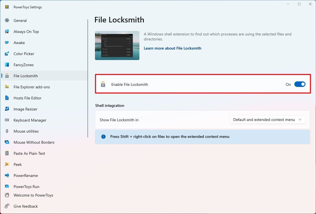
Task: Click the PowerRename icon
Action: coord(7,175)
